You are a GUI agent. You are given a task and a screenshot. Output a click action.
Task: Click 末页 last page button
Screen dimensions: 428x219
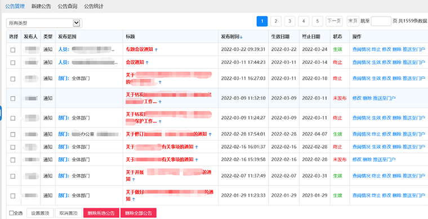353,21
